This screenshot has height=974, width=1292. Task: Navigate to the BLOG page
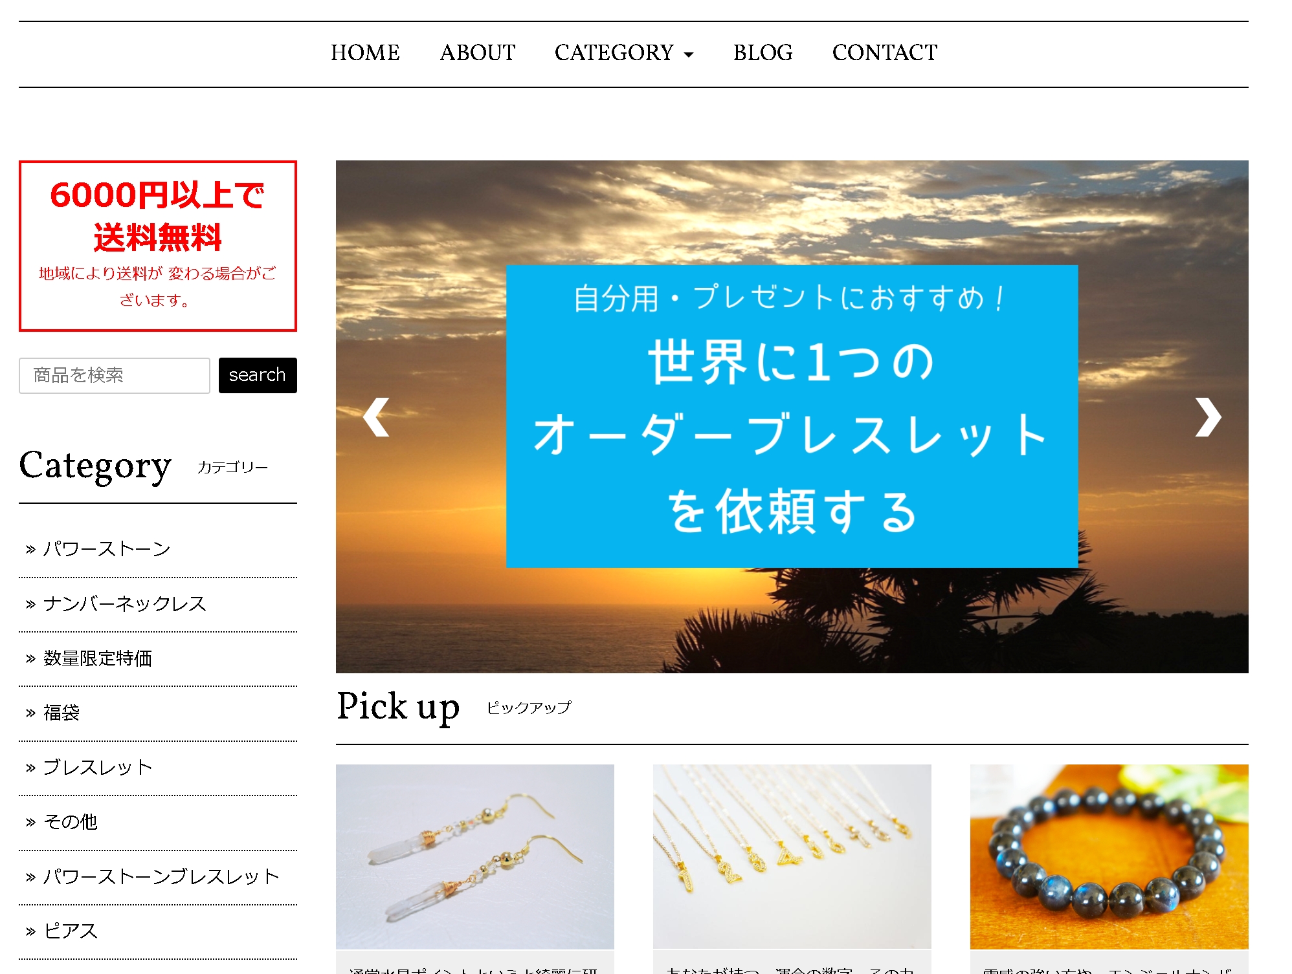pyautogui.click(x=763, y=53)
